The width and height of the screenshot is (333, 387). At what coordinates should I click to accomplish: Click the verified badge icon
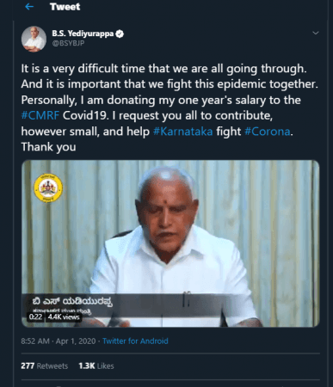(120, 34)
